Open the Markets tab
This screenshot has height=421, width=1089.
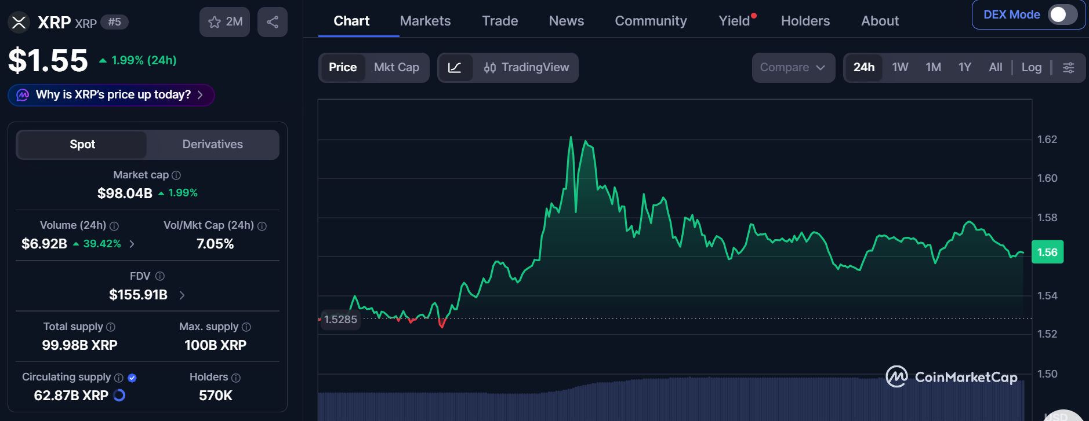click(x=425, y=21)
